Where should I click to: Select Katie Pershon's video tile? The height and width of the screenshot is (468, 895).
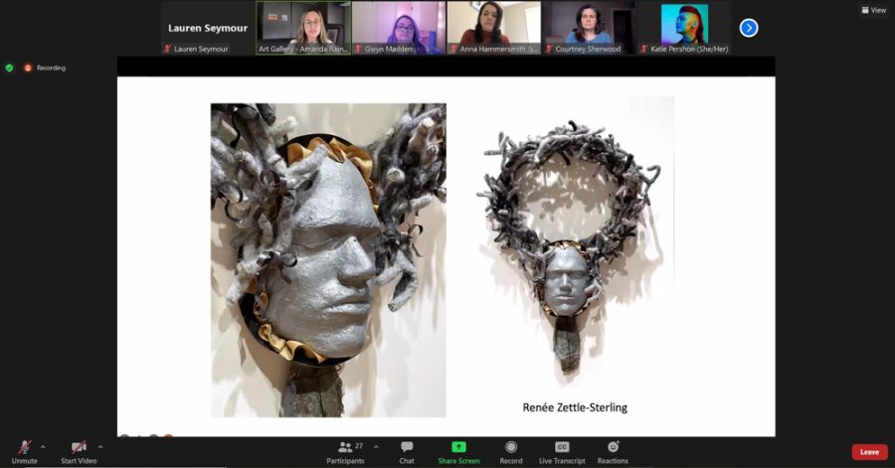(684, 28)
